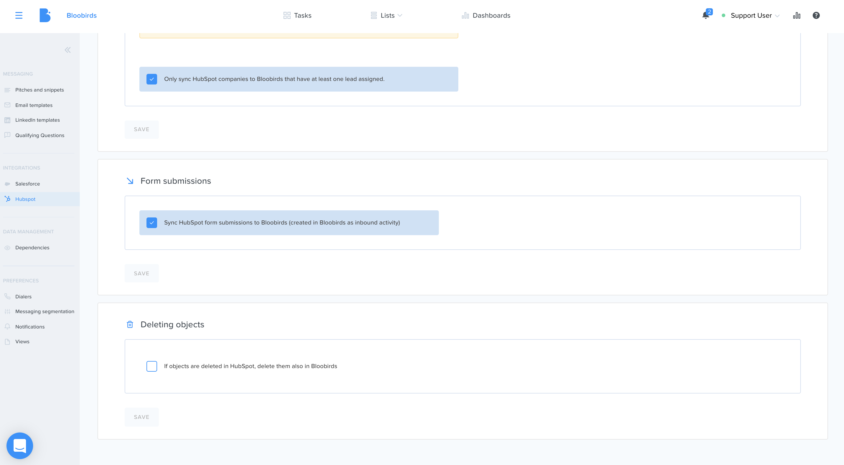Screen dimensions: 844x465
Task: Click the Salesforce cloud icon
Action: 7,184
